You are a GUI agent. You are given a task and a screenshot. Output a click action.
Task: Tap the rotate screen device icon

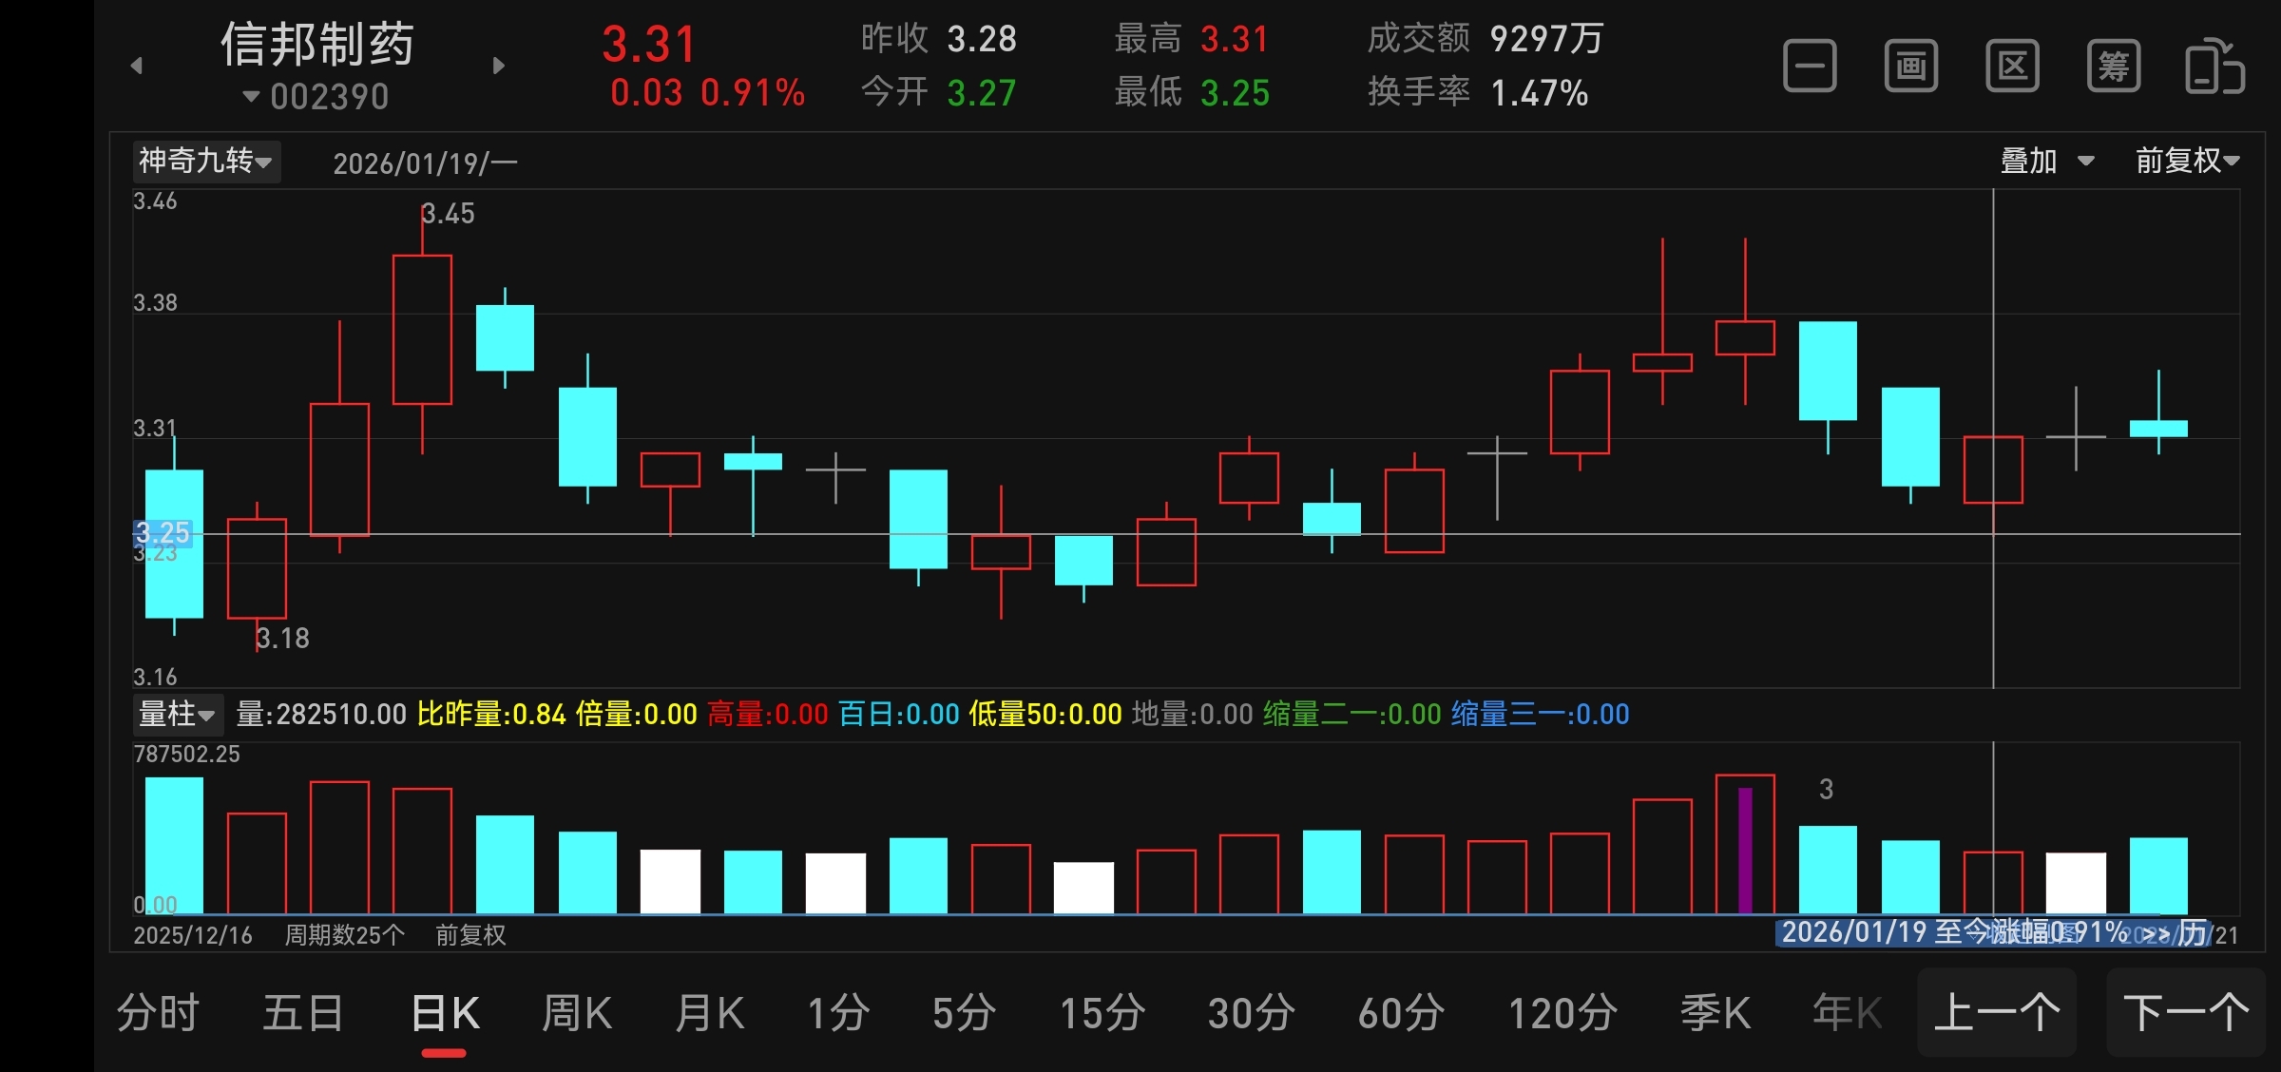coord(2214,67)
